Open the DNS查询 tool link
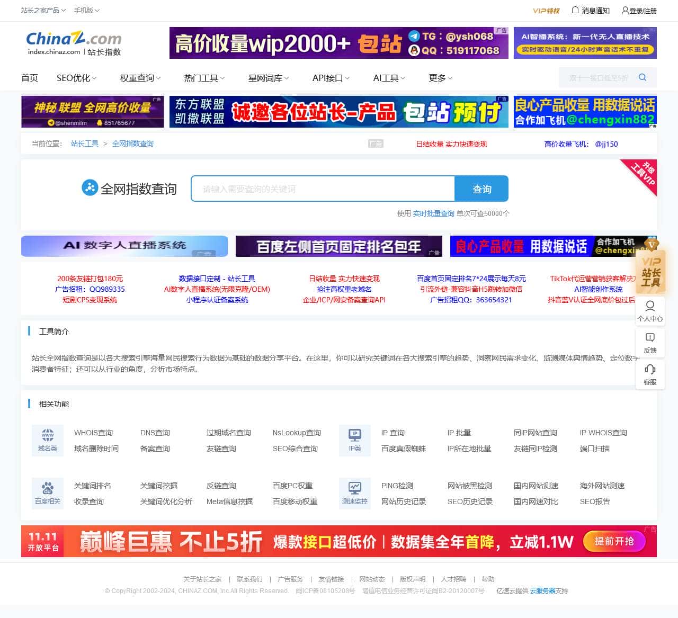 coord(155,433)
